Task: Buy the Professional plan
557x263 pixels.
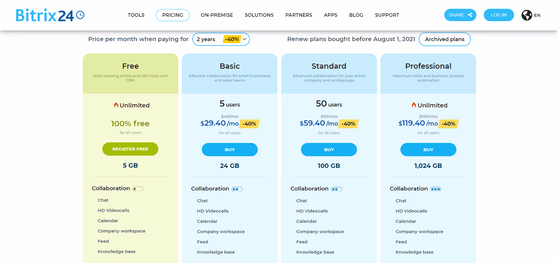Action: point(428,149)
